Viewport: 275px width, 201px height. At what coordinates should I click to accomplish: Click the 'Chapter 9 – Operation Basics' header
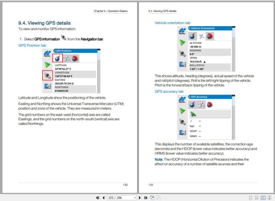tap(110, 11)
